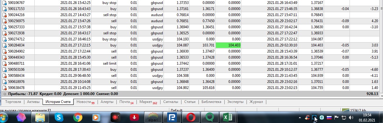Open the Маркет tab

tap(148, 102)
